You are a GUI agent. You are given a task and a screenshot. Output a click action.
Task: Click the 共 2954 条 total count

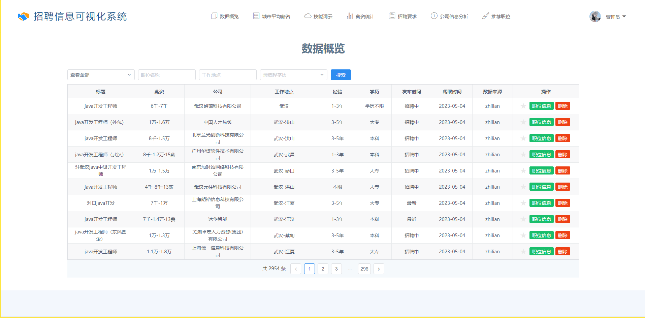[x=274, y=268]
